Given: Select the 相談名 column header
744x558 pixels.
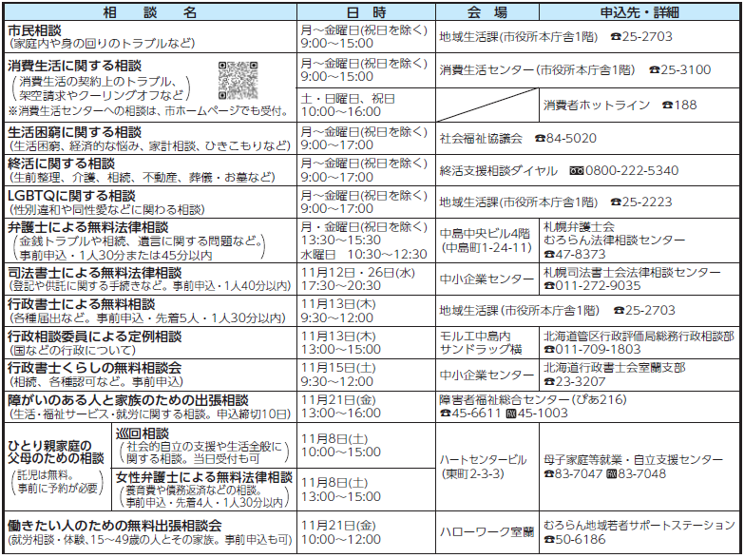Looking at the screenshot, I should 150,11.
